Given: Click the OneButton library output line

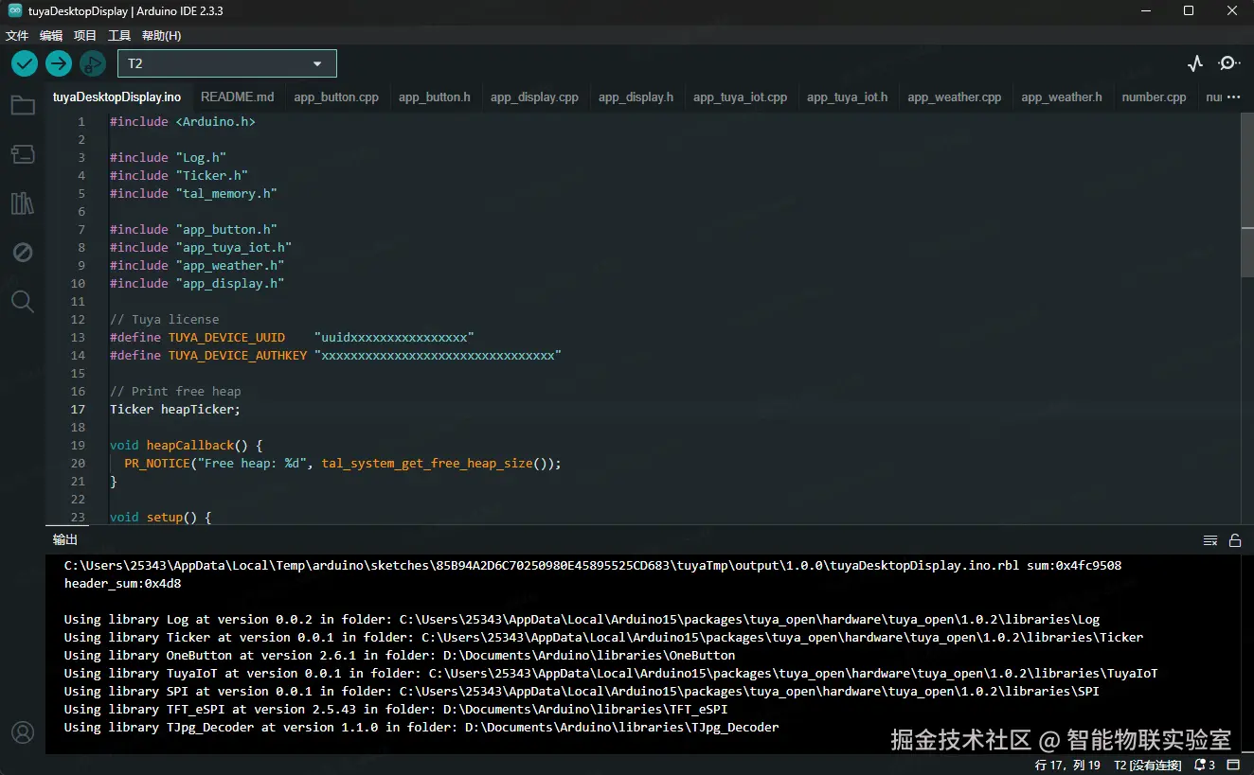Looking at the screenshot, I should point(400,655).
